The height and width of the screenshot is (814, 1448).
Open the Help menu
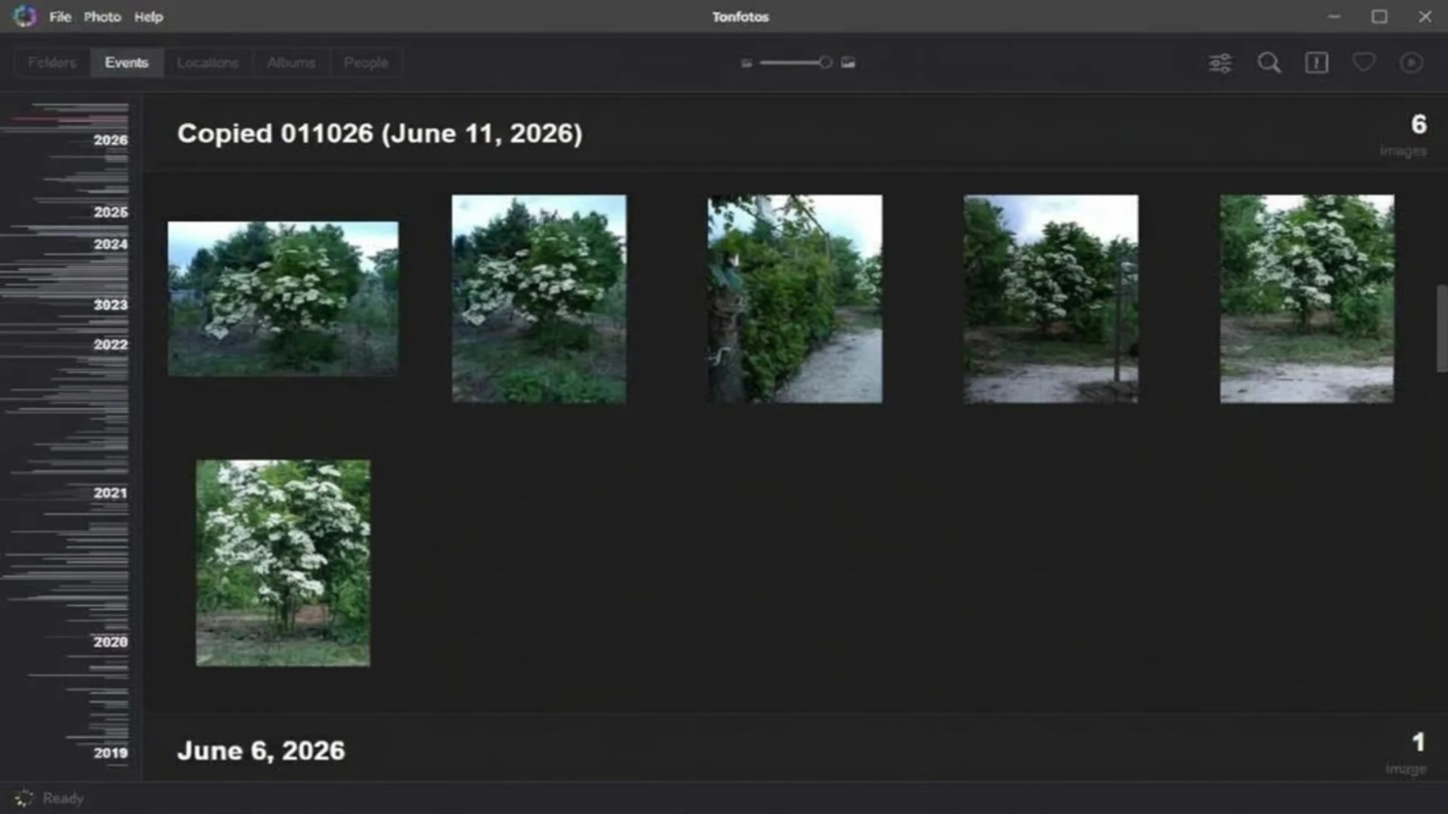pos(149,17)
